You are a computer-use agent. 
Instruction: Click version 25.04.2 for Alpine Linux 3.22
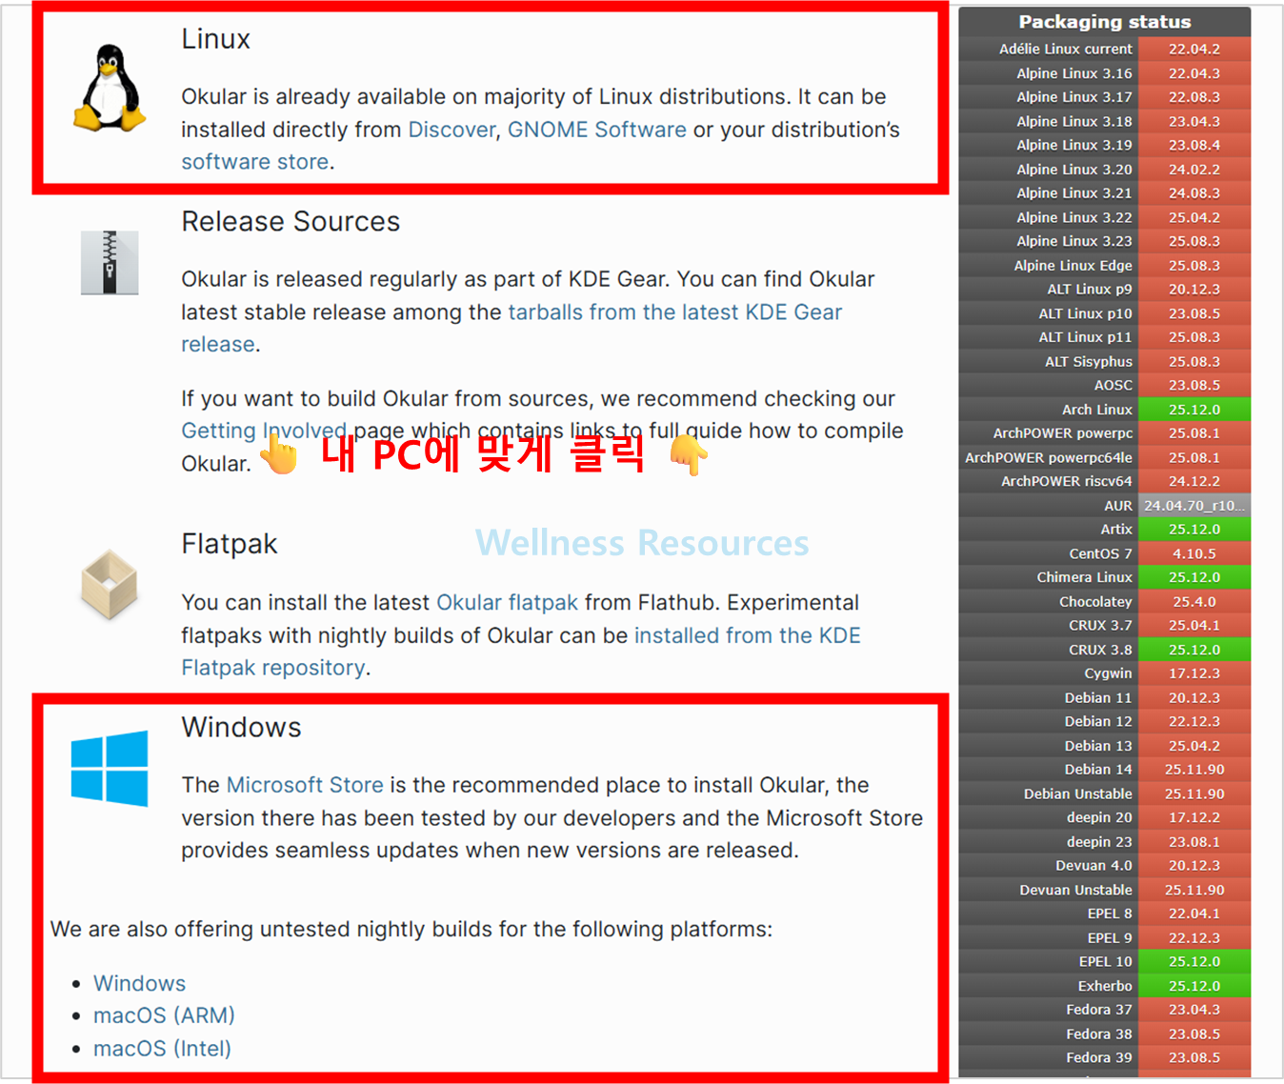[x=1194, y=217]
